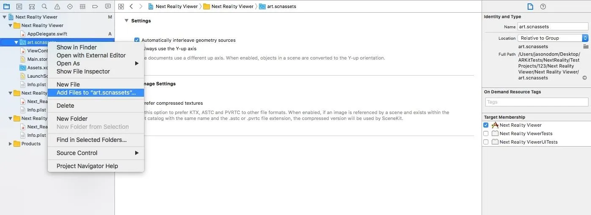Open the Issue navigator warning icon
The width and height of the screenshot is (591, 215).
coord(57,6)
